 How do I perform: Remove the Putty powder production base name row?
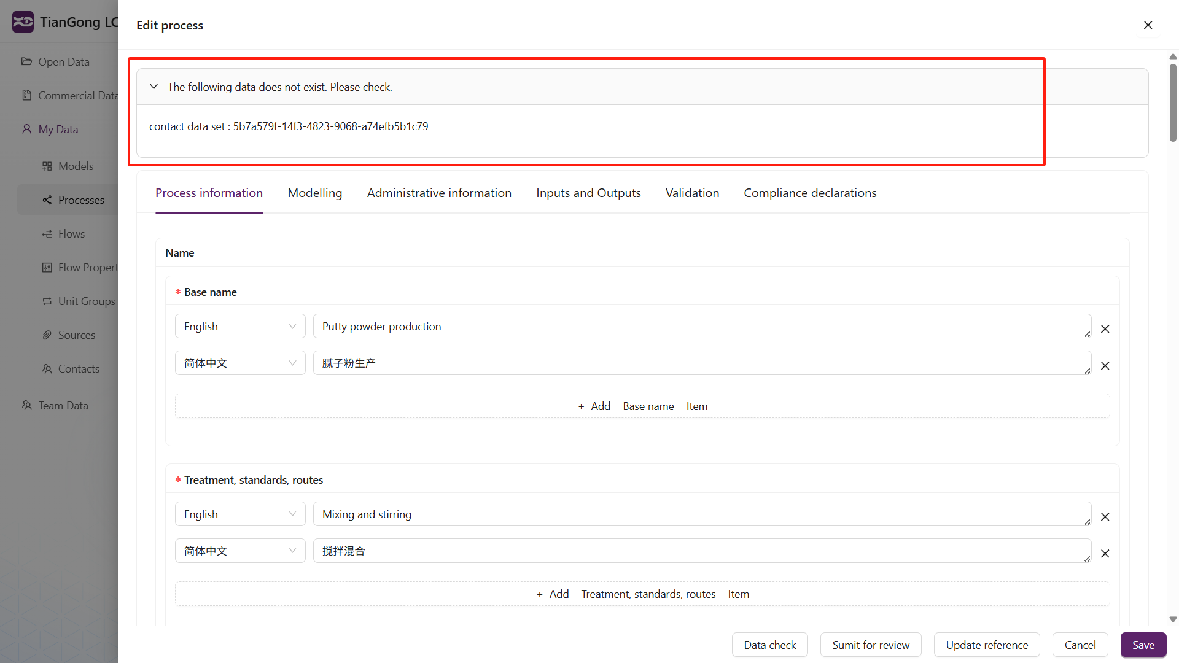tap(1105, 329)
